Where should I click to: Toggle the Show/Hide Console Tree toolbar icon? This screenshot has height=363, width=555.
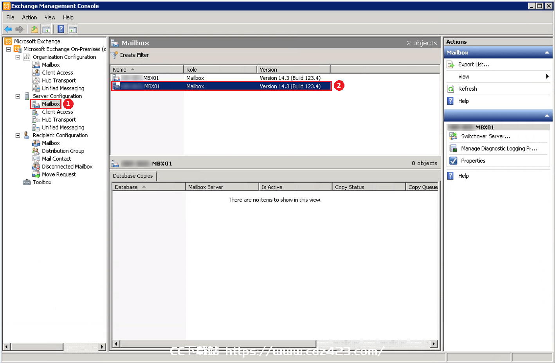[x=46, y=29]
